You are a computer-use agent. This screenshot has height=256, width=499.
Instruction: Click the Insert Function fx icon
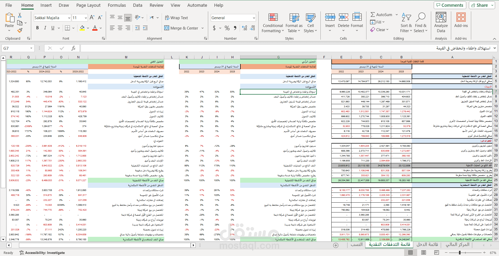(x=74, y=48)
